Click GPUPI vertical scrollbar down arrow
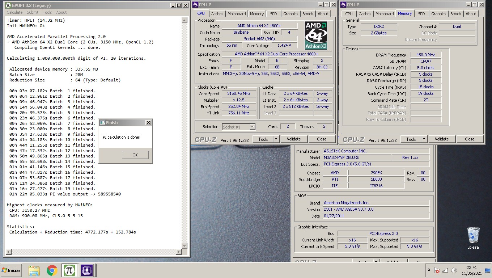 click(184, 246)
